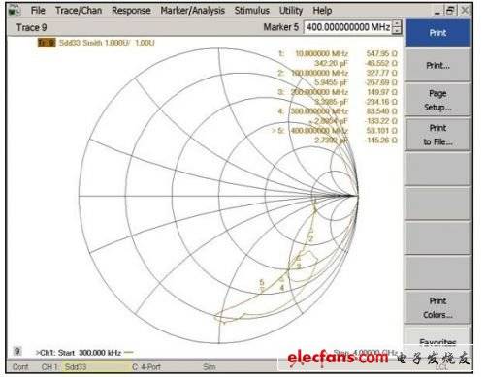485x377 pixels.
Task: Click the blue Print softkey
Action: click(x=438, y=33)
